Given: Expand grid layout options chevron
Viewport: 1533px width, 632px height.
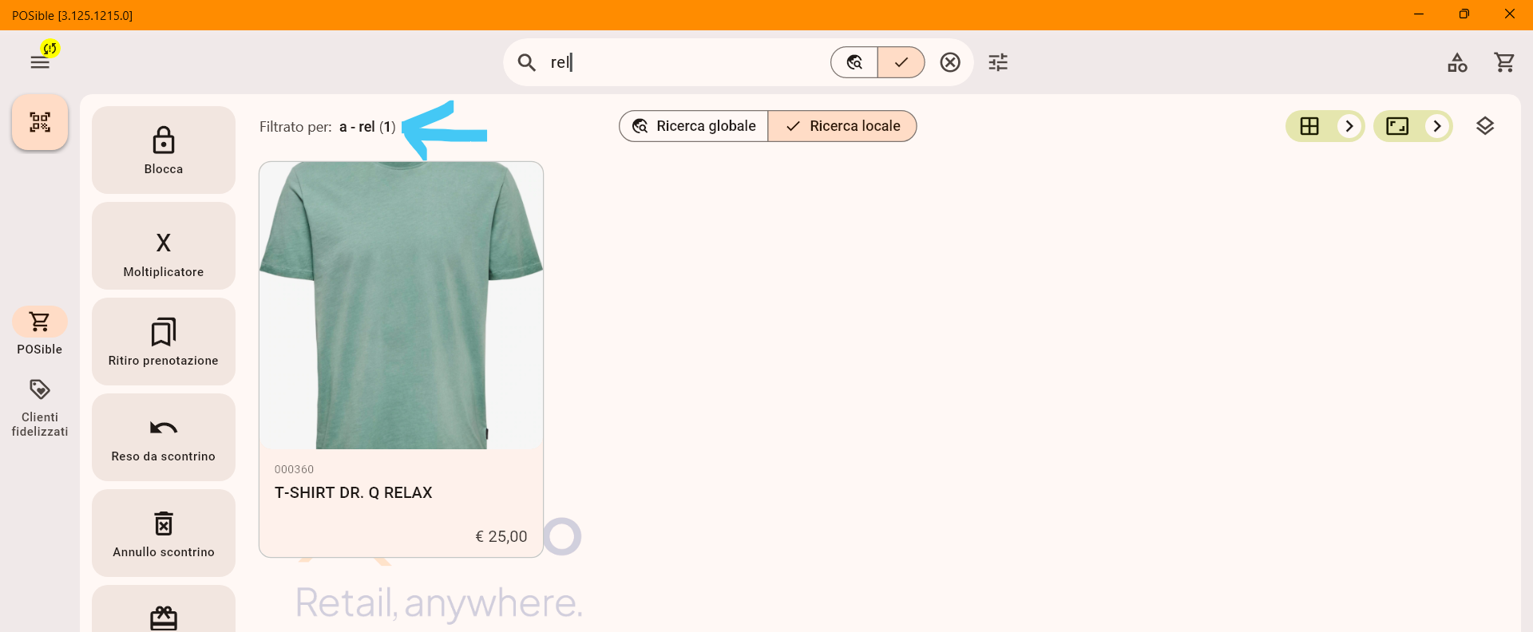Looking at the screenshot, I should pyautogui.click(x=1349, y=126).
